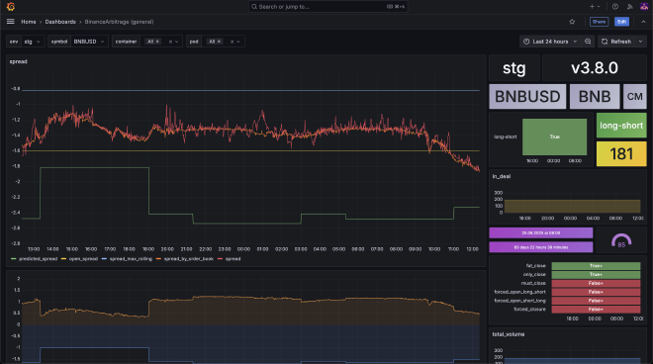Click the forced_open_long_short False status bar
Screen dimensions: 653x364
[x=596, y=292]
